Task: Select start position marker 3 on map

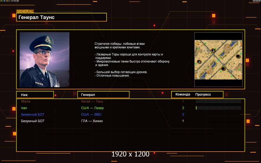Action: [213, 51]
